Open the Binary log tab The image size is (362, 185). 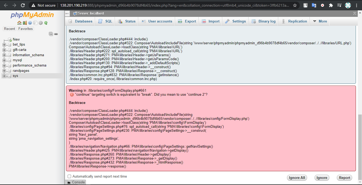263,21
